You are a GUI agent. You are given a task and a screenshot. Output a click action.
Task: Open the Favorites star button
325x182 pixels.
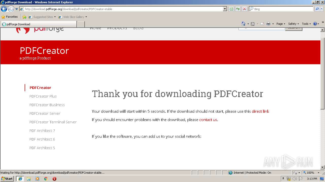click(10, 17)
